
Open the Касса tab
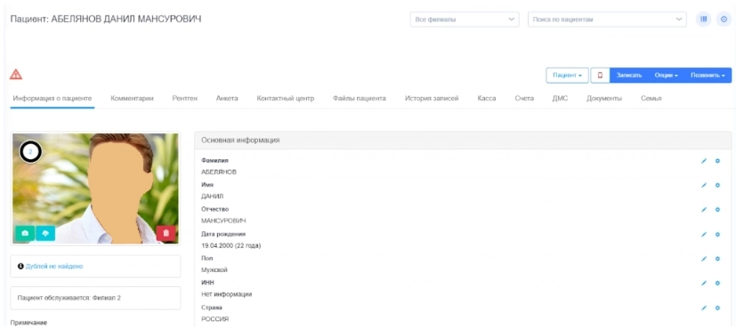coord(486,99)
